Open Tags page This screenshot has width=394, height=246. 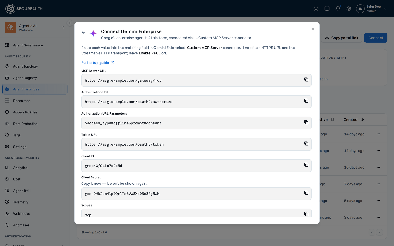(35, 135)
